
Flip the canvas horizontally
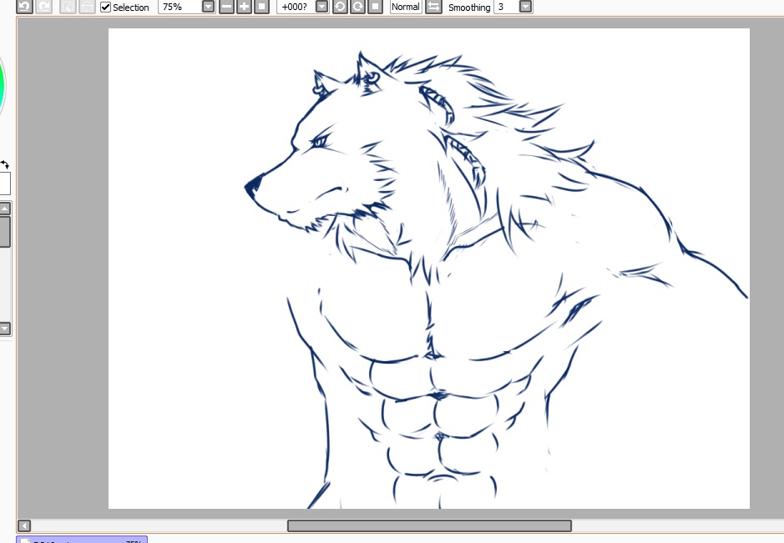[x=433, y=7]
